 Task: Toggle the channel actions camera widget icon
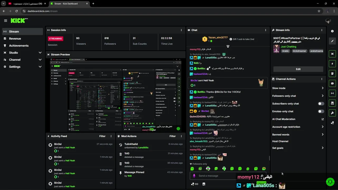(332, 103)
